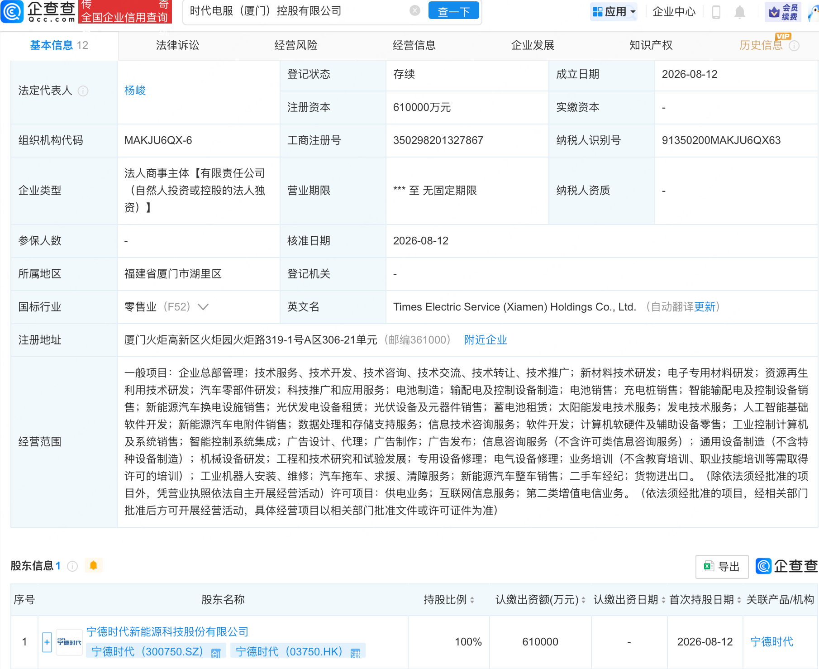Click the registered capital value 610000万元
This screenshot has width=819, height=669.
pyautogui.click(x=422, y=107)
